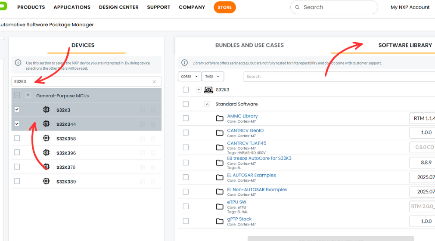This screenshot has height=241, width=435.
Task: Open My NXP Account
Action: click(x=410, y=7)
